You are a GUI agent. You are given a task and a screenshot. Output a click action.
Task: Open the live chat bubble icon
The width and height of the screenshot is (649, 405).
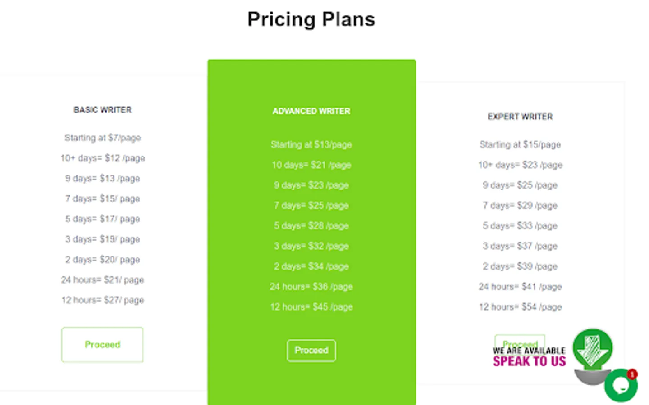pos(621,385)
